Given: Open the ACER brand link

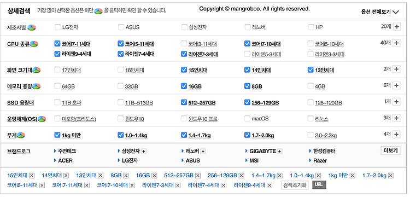Looking at the screenshot, I should tap(65, 161).
